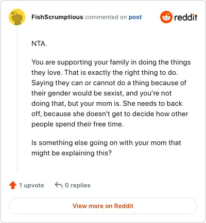This screenshot has width=206, height=223.
Task: Click the "NTA." verdict text
Action: pos(39,43)
